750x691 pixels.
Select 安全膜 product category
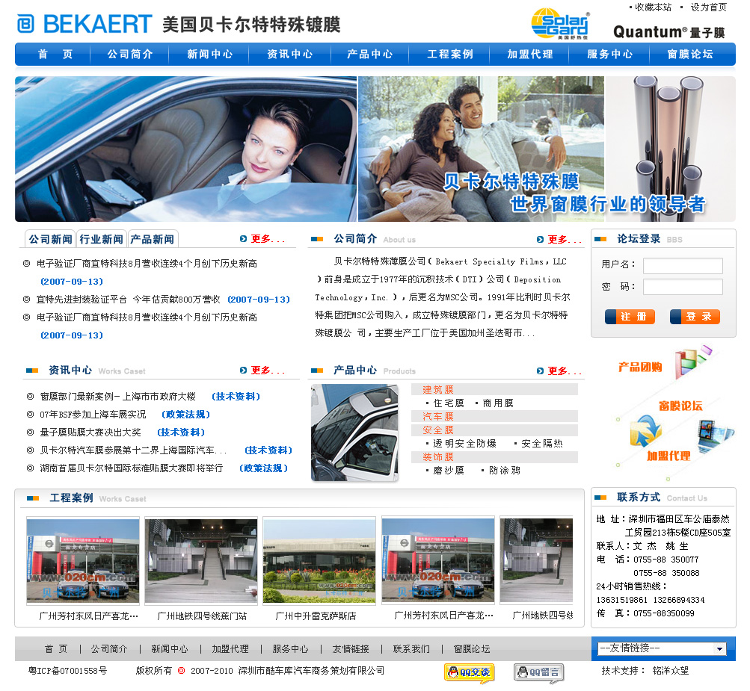point(437,430)
